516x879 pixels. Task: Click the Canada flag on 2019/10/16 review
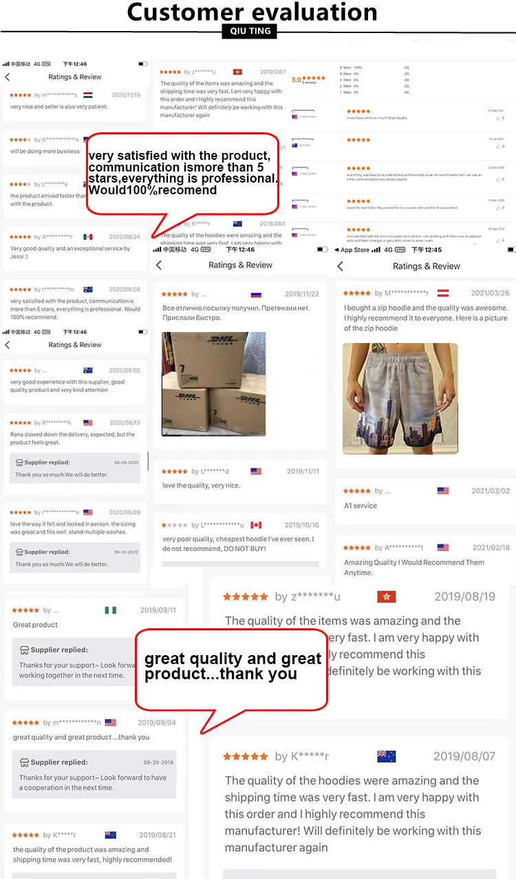pyautogui.click(x=256, y=525)
